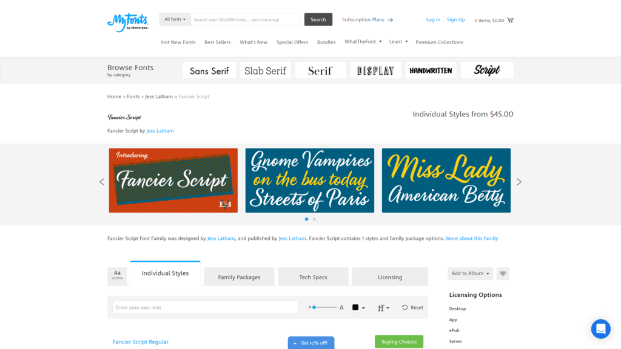This screenshot has width=621, height=349.
Task: Browse the Display category
Action: coord(375,70)
